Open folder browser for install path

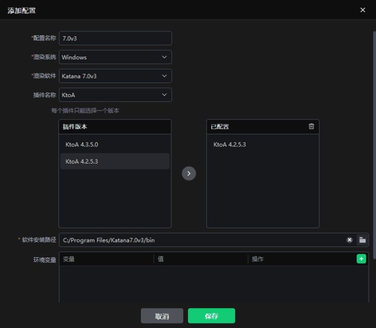(x=362, y=240)
